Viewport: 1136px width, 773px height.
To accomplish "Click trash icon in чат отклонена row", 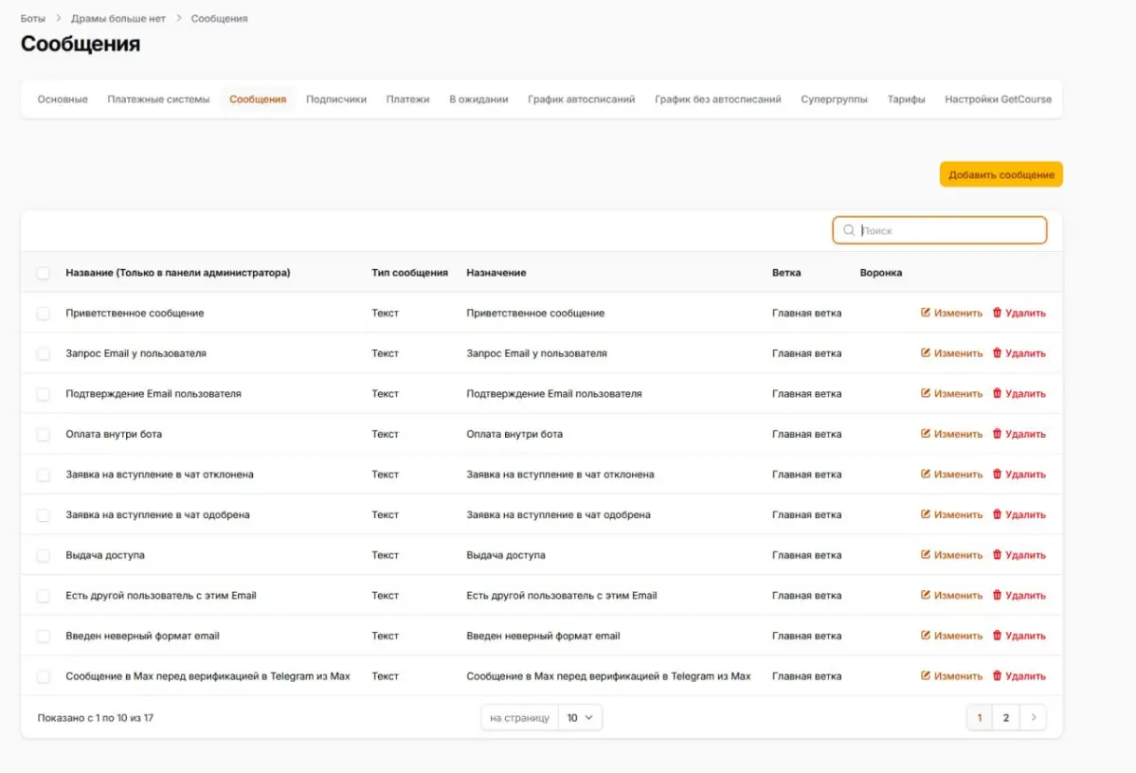I will click(997, 474).
